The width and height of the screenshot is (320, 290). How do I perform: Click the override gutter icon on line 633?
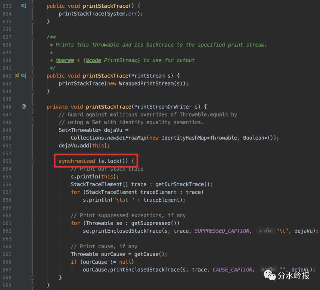coord(24,6)
